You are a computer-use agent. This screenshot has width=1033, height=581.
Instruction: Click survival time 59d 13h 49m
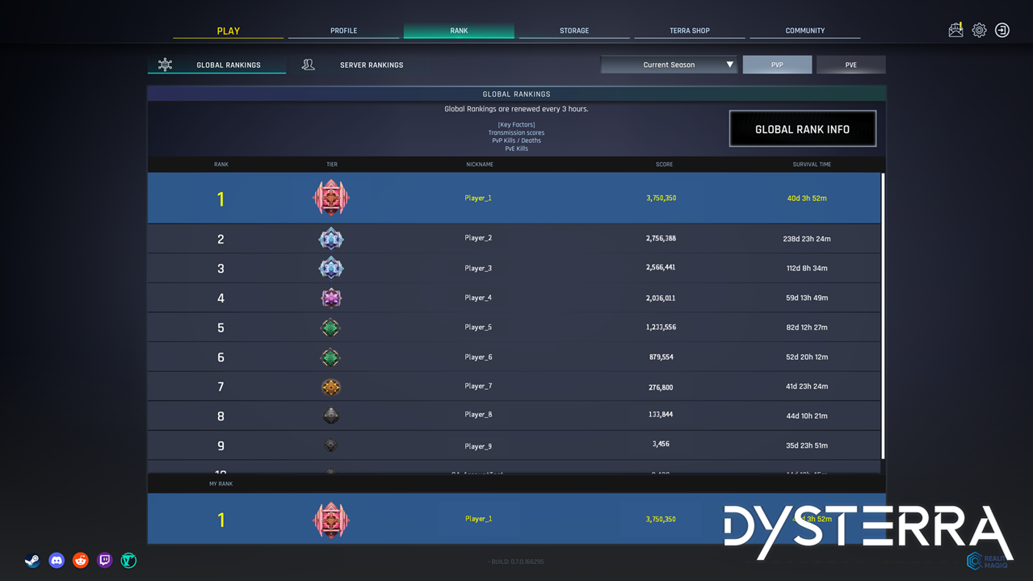click(x=807, y=298)
